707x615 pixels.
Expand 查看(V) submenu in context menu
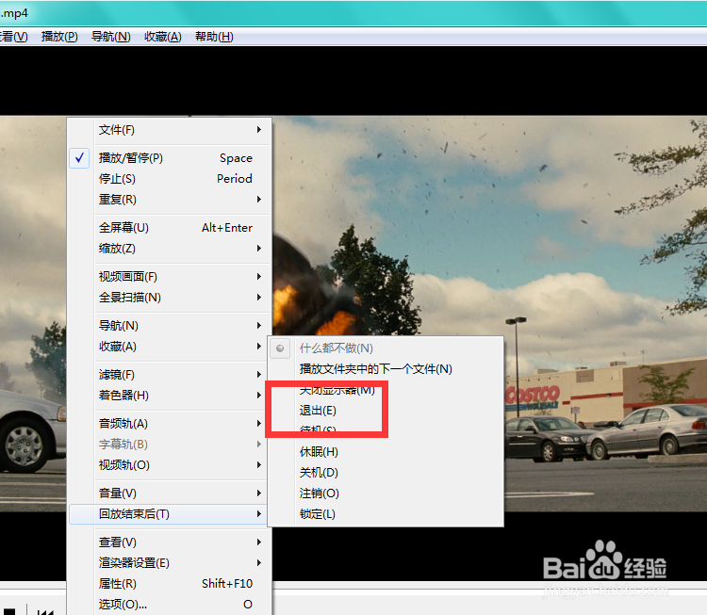pyautogui.click(x=170, y=542)
